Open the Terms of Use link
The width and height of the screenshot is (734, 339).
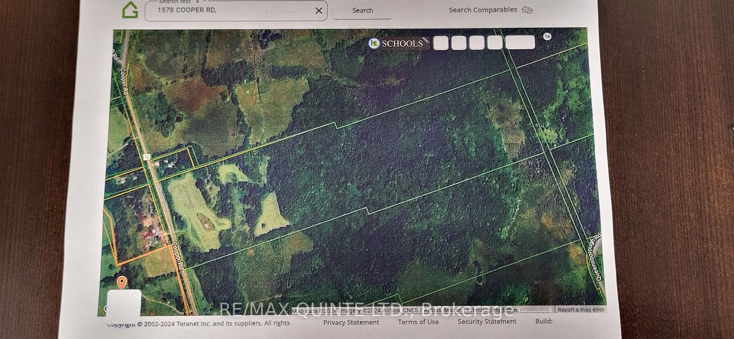point(418,322)
